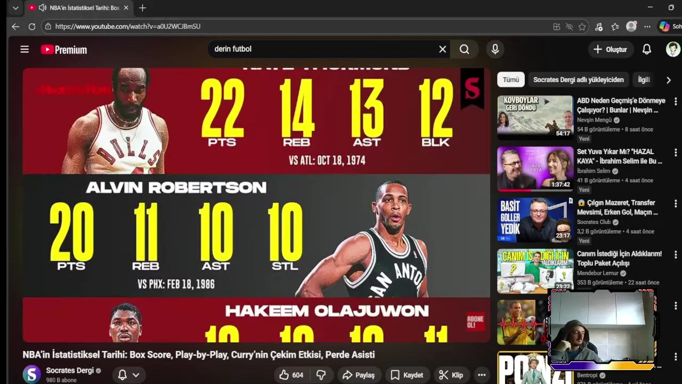Open Socrates Dergi channel name link

pos(70,370)
